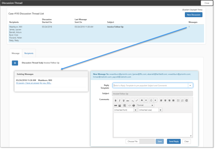Viewport: 215px width, 149px height.
Task: Toggle bold formatting in Comments editor
Action: tap(115, 101)
